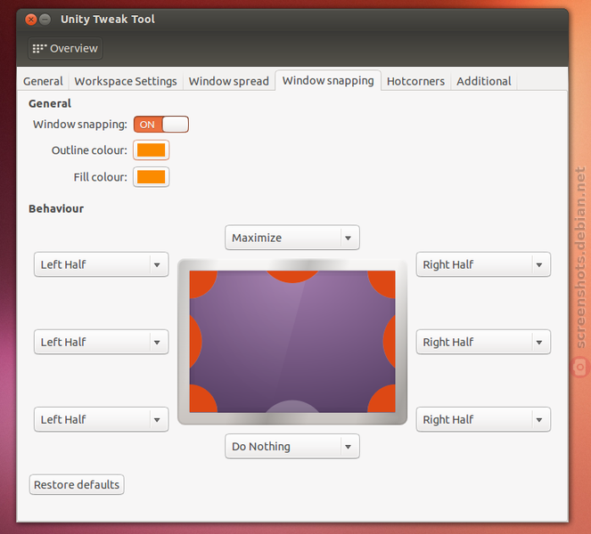Select the Window snapping tab
The height and width of the screenshot is (534, 591).
(328, 80)
